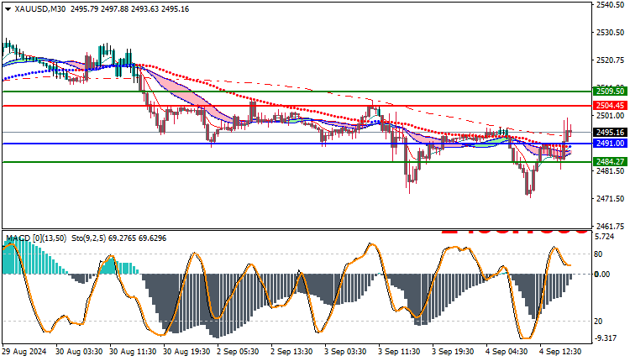Click the stochastic level 80 label
This screenshot has width=630, height=361.
pos(598,254)
